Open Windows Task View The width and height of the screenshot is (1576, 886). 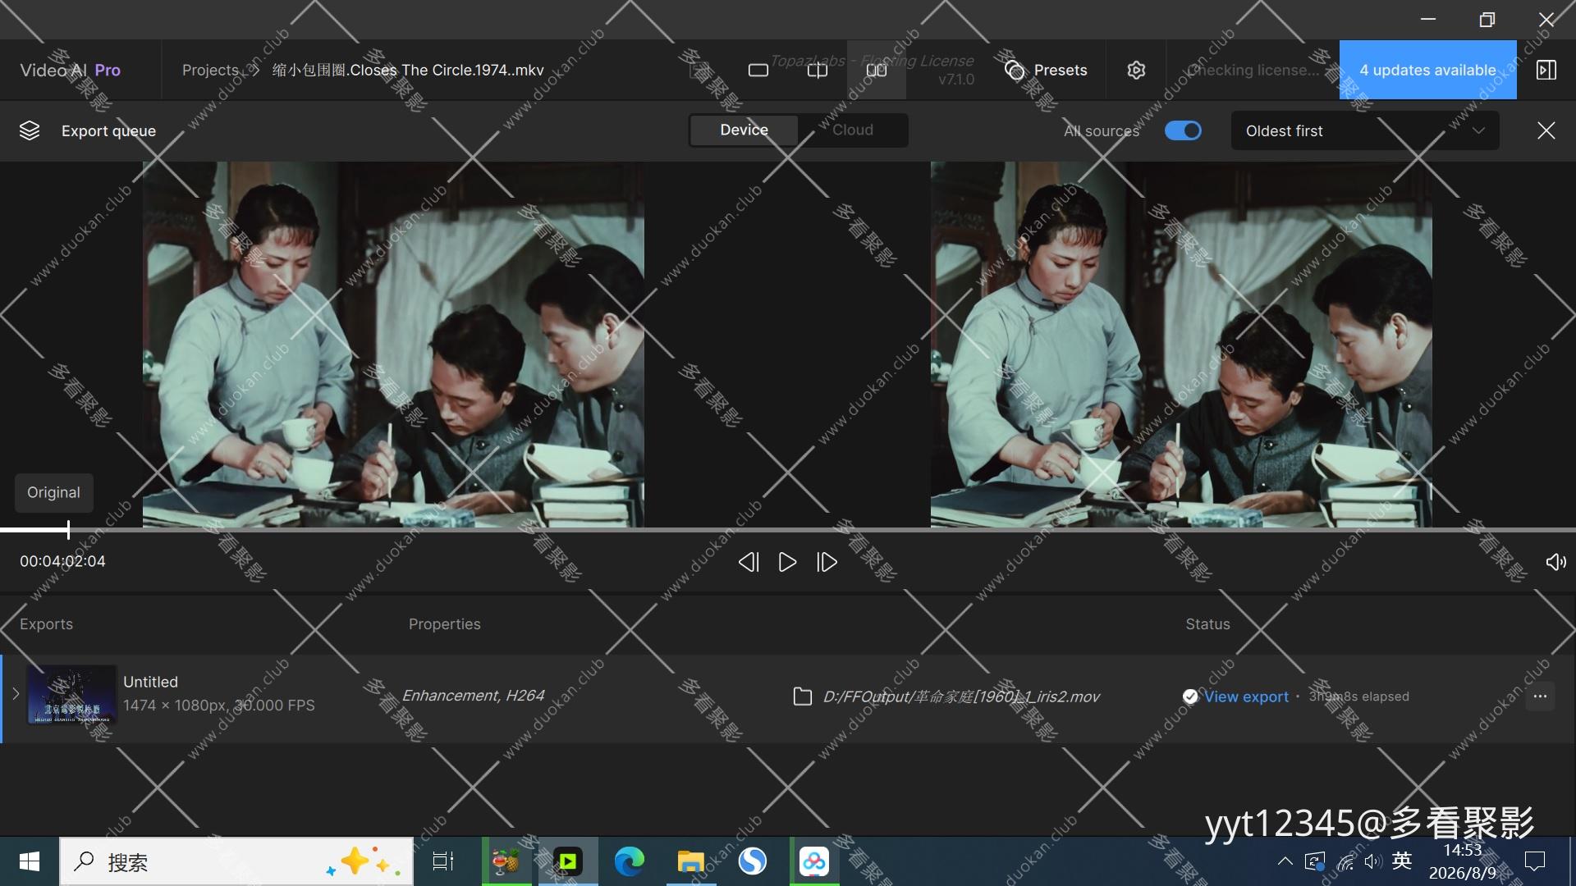(x=443, y=861)
